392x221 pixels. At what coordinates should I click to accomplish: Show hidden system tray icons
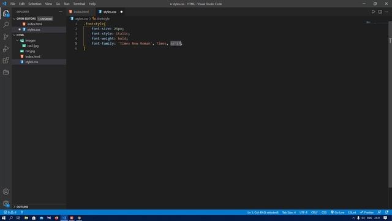(x=353, y=218)
